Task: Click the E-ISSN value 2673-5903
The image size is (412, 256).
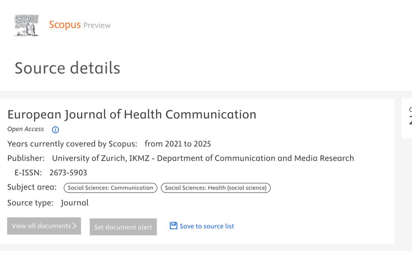Action: (68, 172)
